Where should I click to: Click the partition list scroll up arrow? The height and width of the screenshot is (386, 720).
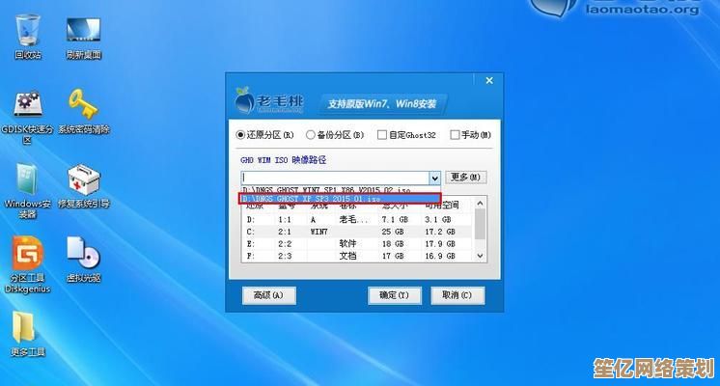pos(481,203)
